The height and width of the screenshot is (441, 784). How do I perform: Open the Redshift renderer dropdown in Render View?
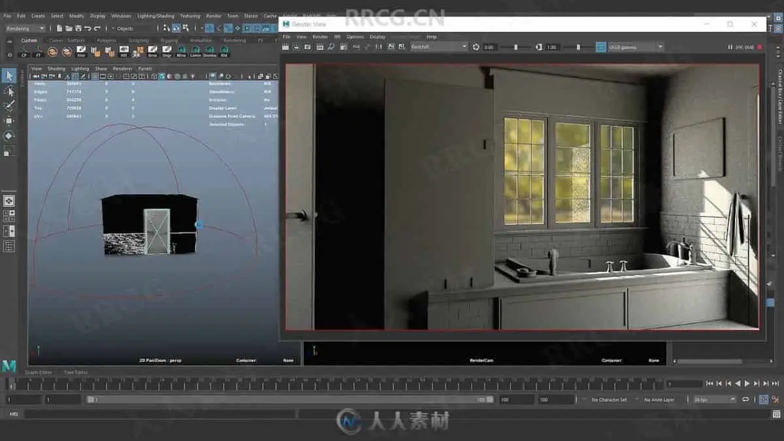pos(438,47)
